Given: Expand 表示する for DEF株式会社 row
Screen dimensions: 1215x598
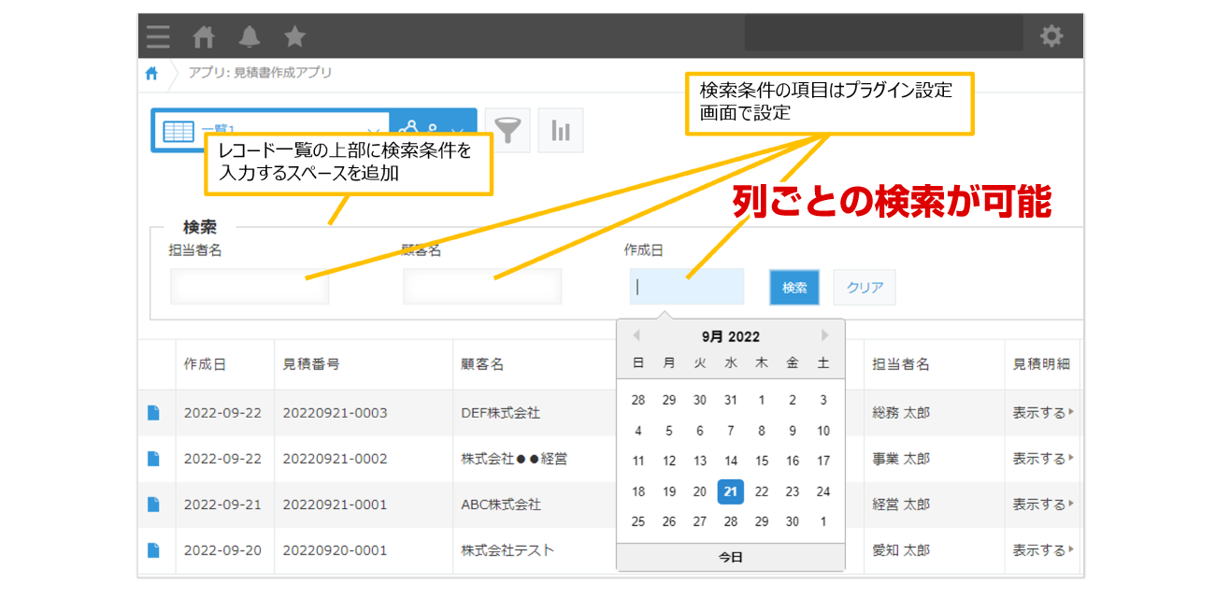Looking at the screenshot, I should [1037, 413].
